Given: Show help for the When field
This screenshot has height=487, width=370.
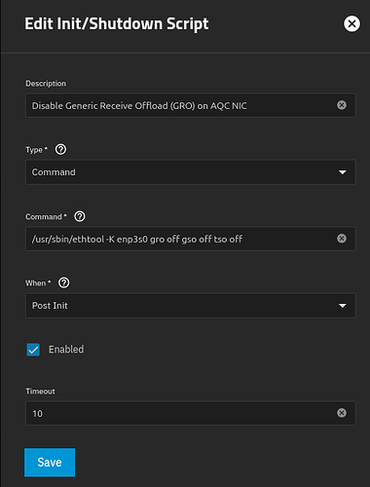Looking at the screenshot, I should click(x=64, y=282).
